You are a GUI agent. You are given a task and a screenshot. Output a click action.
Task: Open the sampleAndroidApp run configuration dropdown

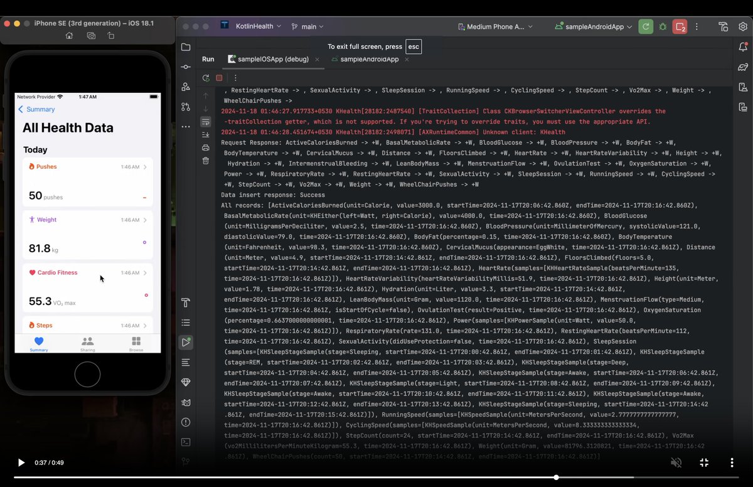point(594,26)
